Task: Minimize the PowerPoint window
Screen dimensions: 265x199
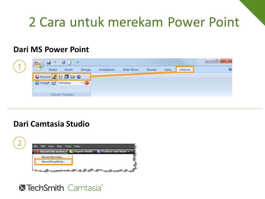Action: [x=209, y=61]
